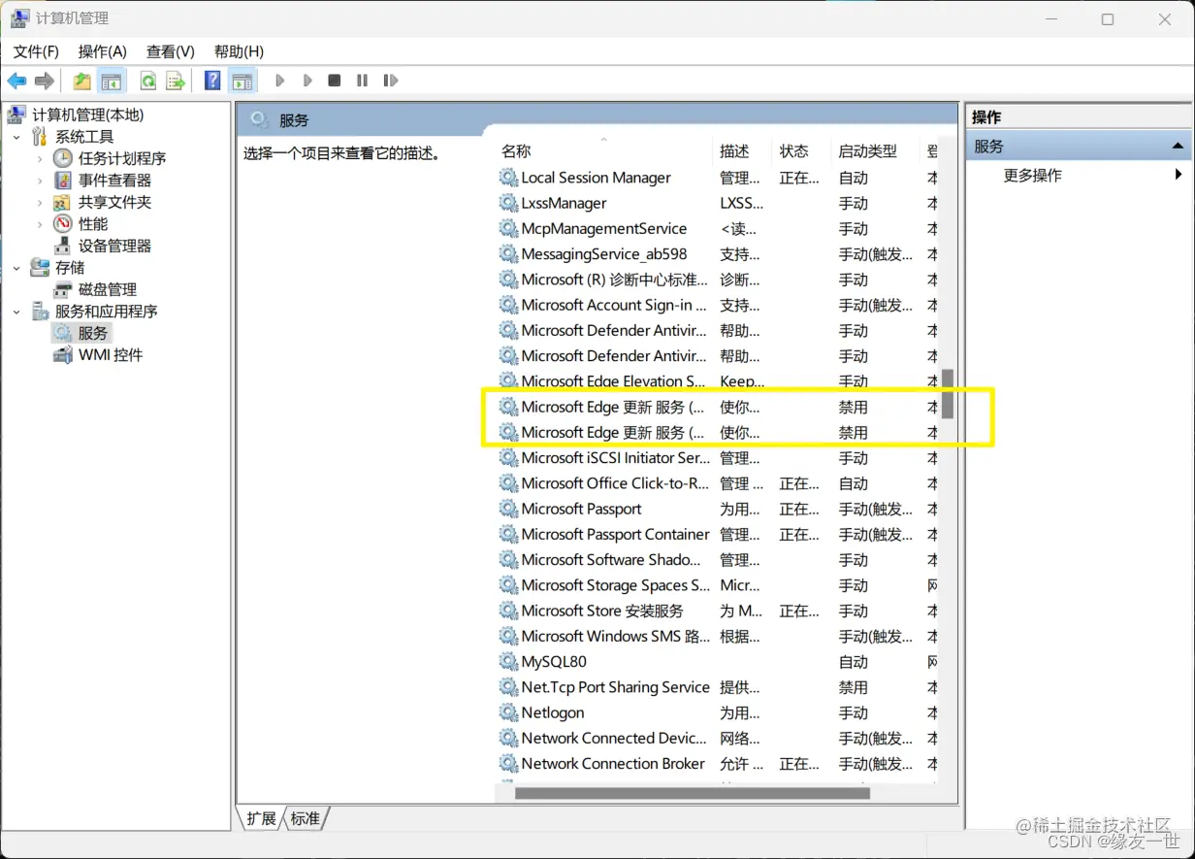Click the 磁盘管理 disk icon
This screenshot has height=859, width=1195.
[x=62, y=289]
